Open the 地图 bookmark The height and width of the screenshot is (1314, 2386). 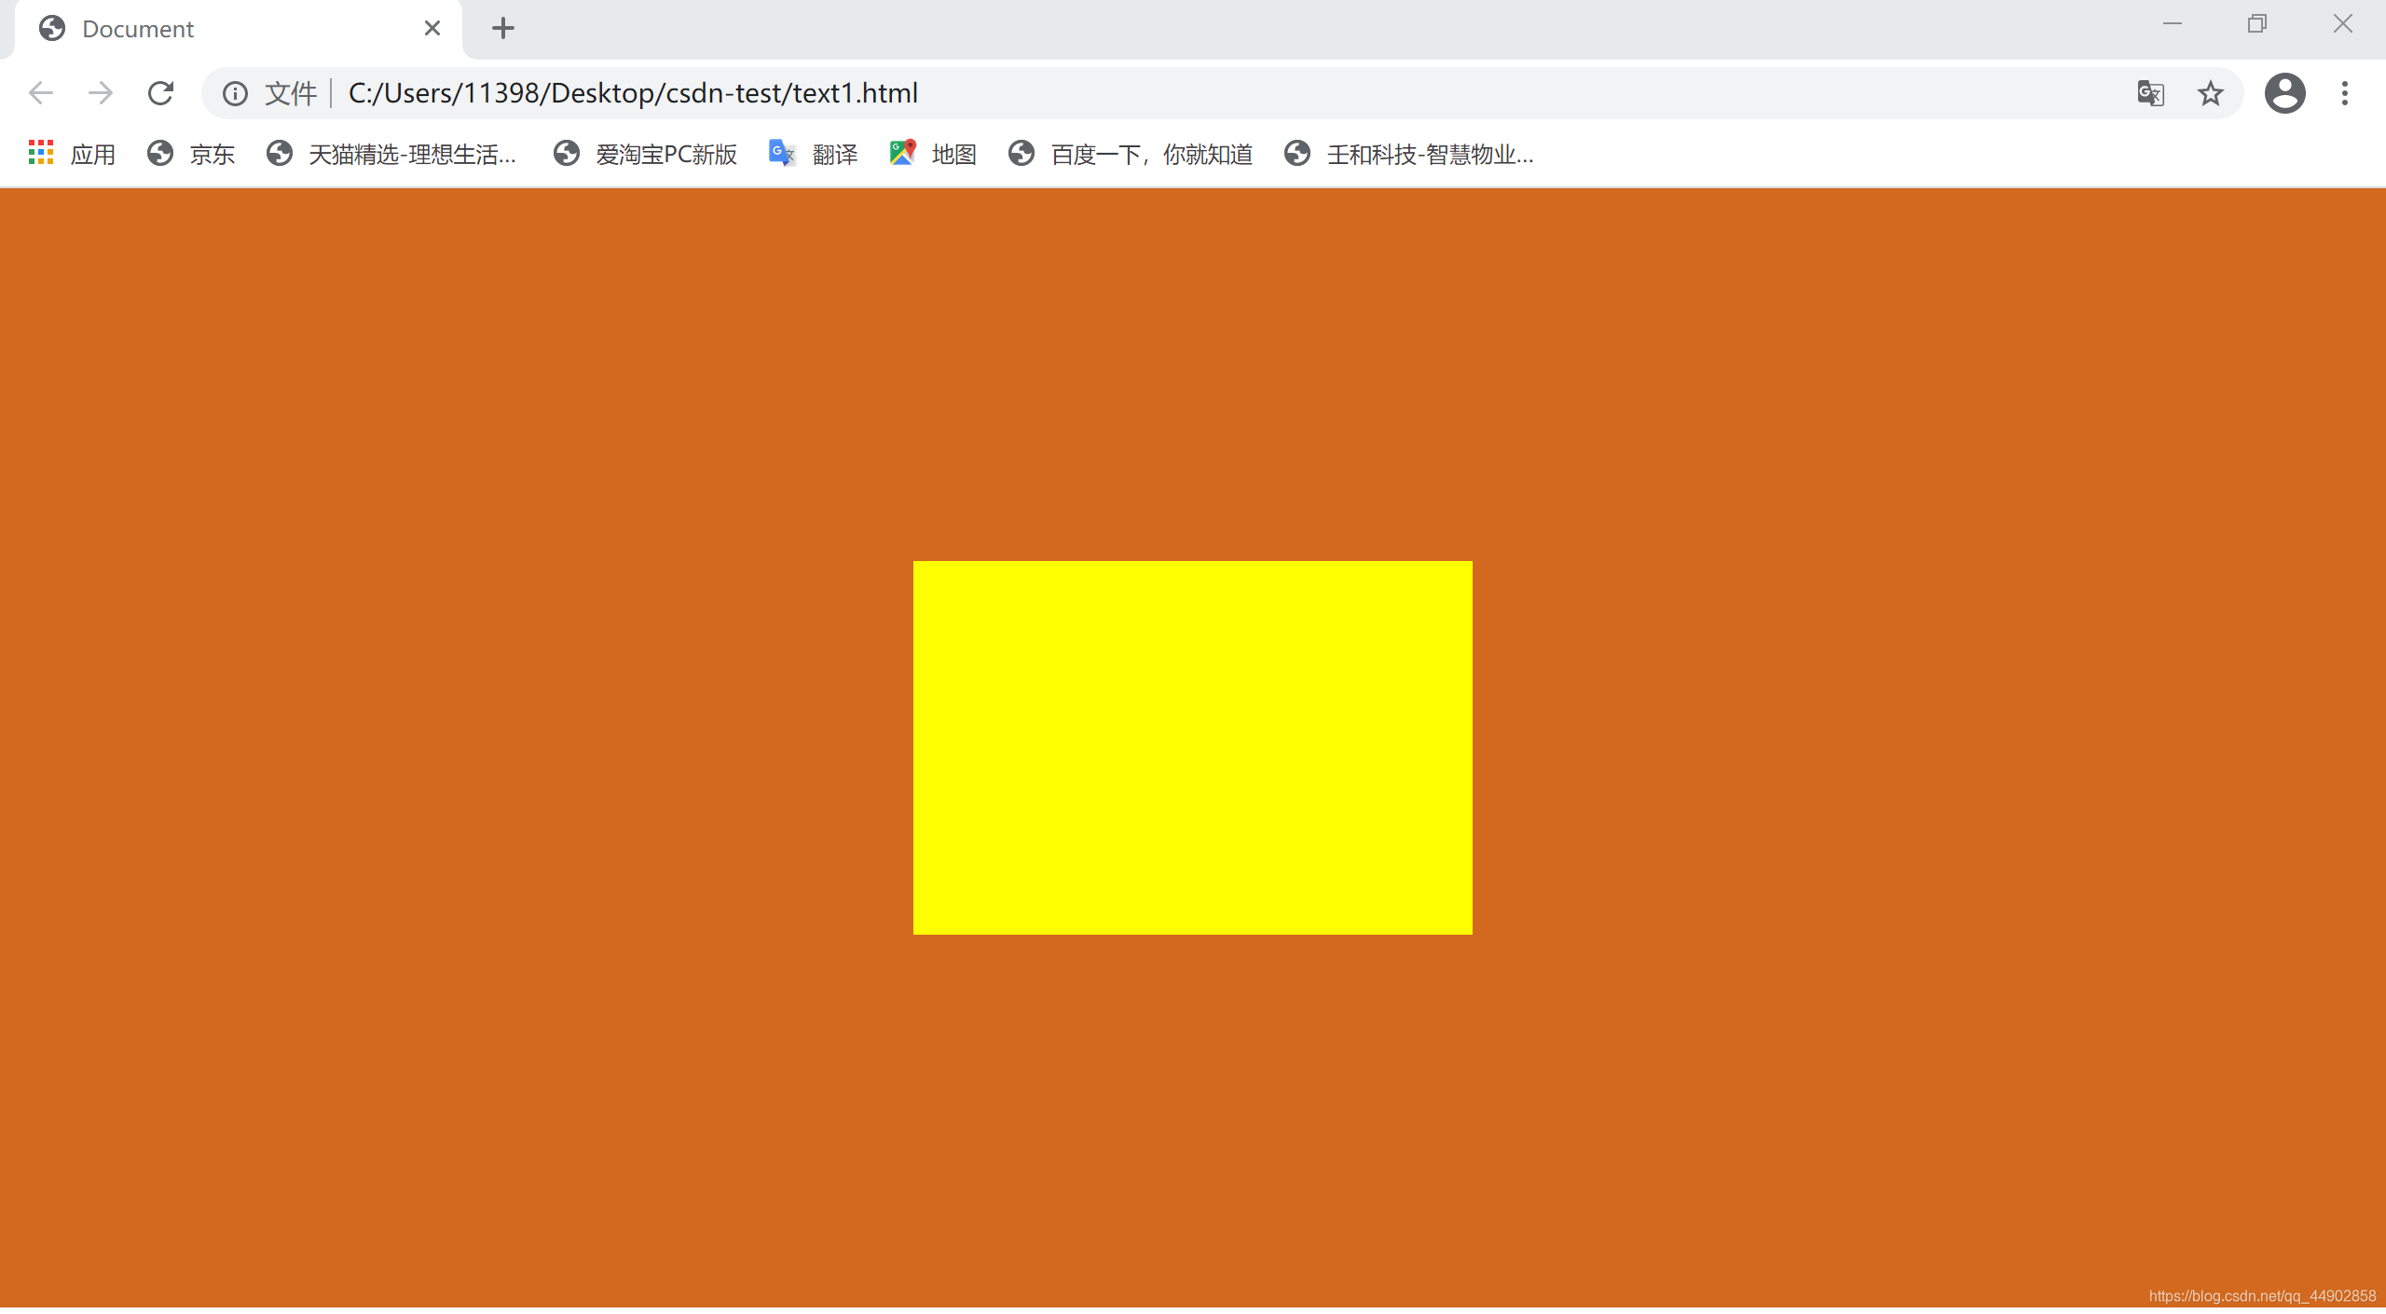click(933, 154)
